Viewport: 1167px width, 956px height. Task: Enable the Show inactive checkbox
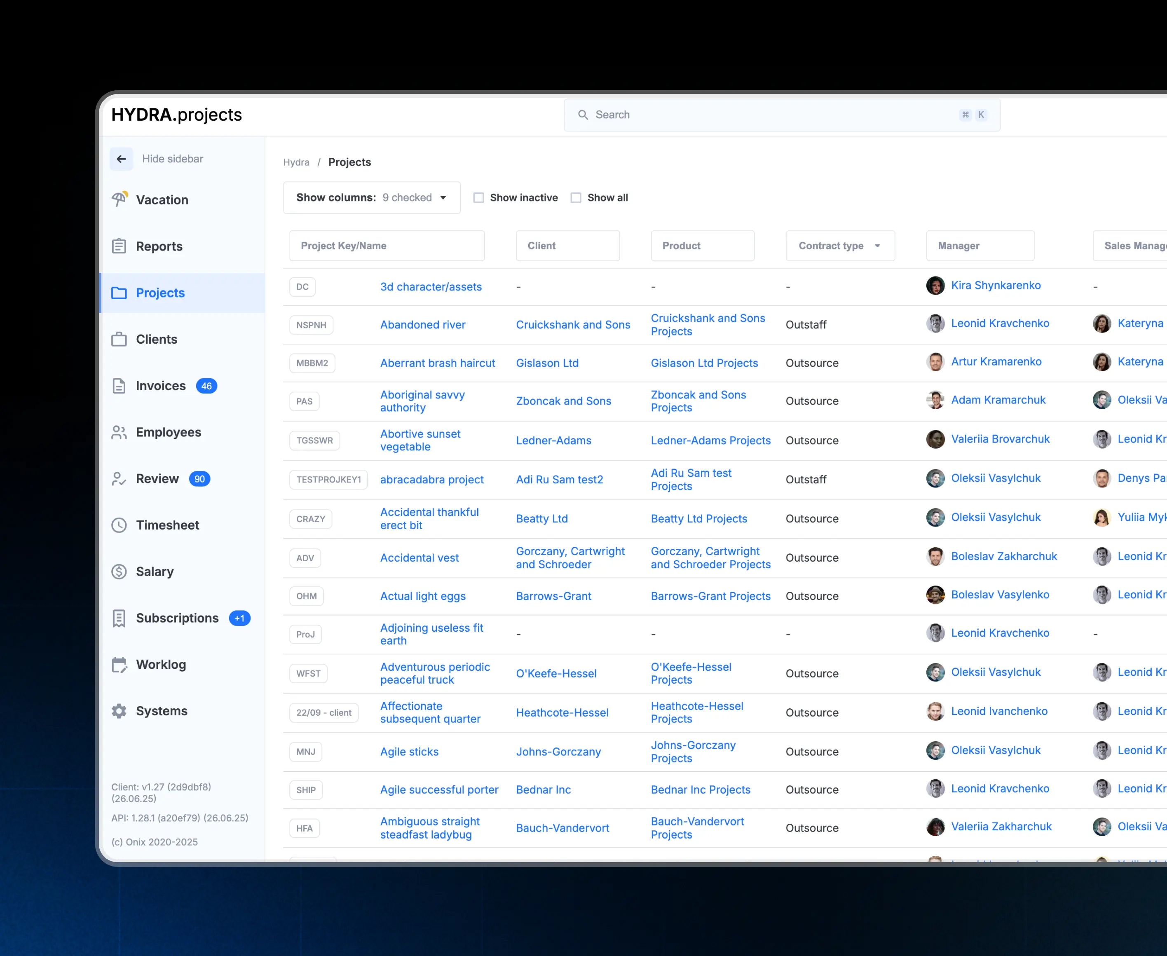click(x=478, y=198)
